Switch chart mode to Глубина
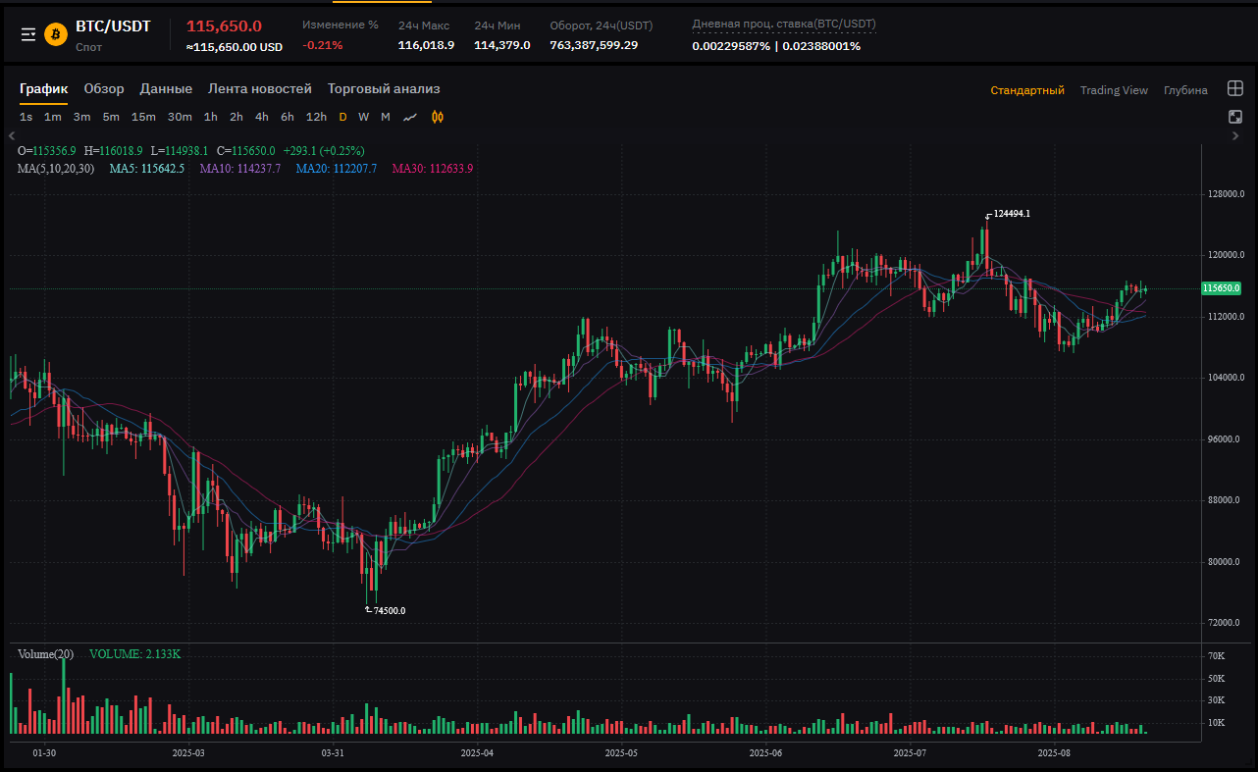1258x772 pixels. click(1185, 90)
